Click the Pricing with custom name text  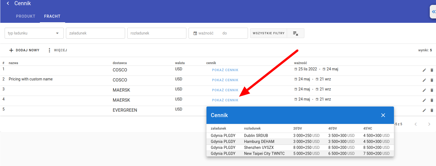(x=31, y=79)
